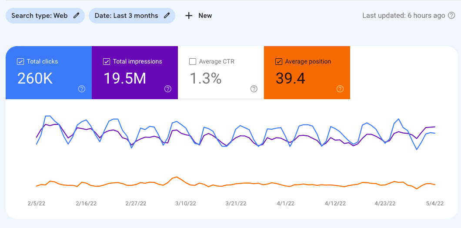Select the 1.3% Average CTR value
The image size is (461, 228).
(206, 78)
